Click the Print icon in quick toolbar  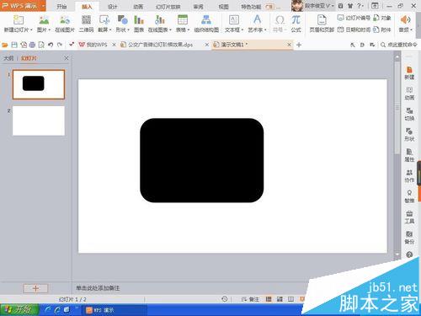click(32, 45)
